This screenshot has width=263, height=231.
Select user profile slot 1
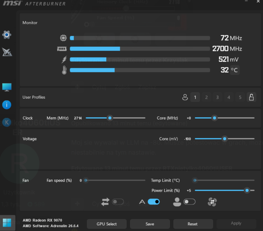point(195,97)
